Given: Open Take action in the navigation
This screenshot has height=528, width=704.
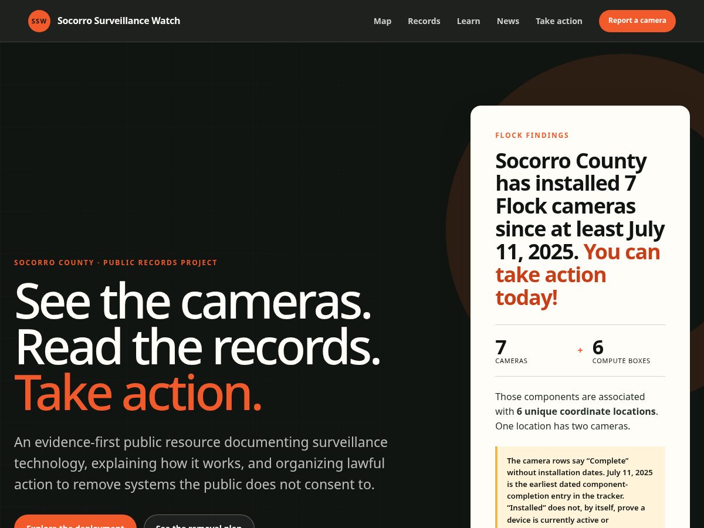Looking at the screenshot, I should click(x=559, y=21).
